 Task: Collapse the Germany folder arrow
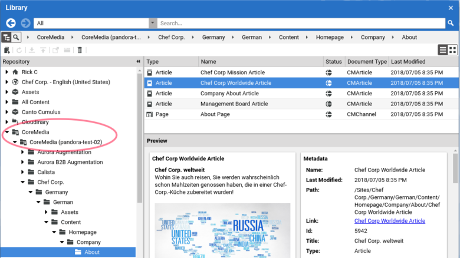coord(31,192)
